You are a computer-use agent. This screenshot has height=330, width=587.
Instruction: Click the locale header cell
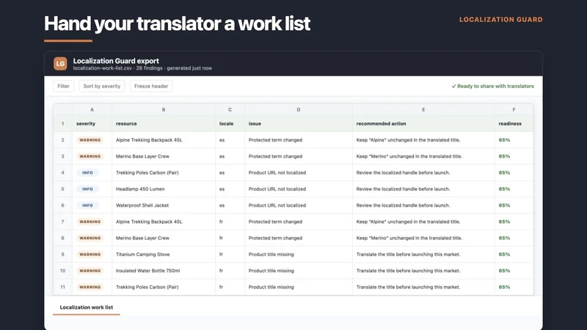click(230, 123)
